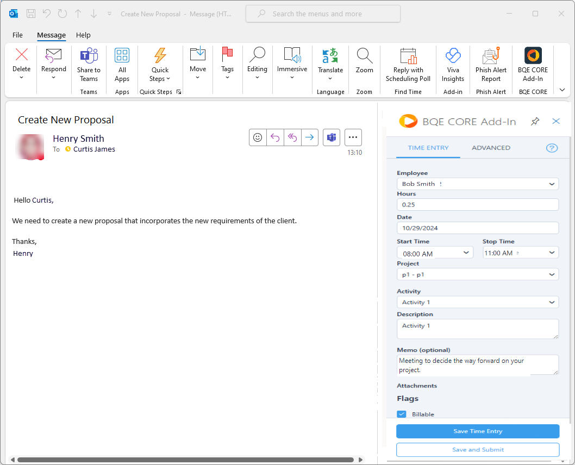Open the Respond envelope icon

pos(54,56)
